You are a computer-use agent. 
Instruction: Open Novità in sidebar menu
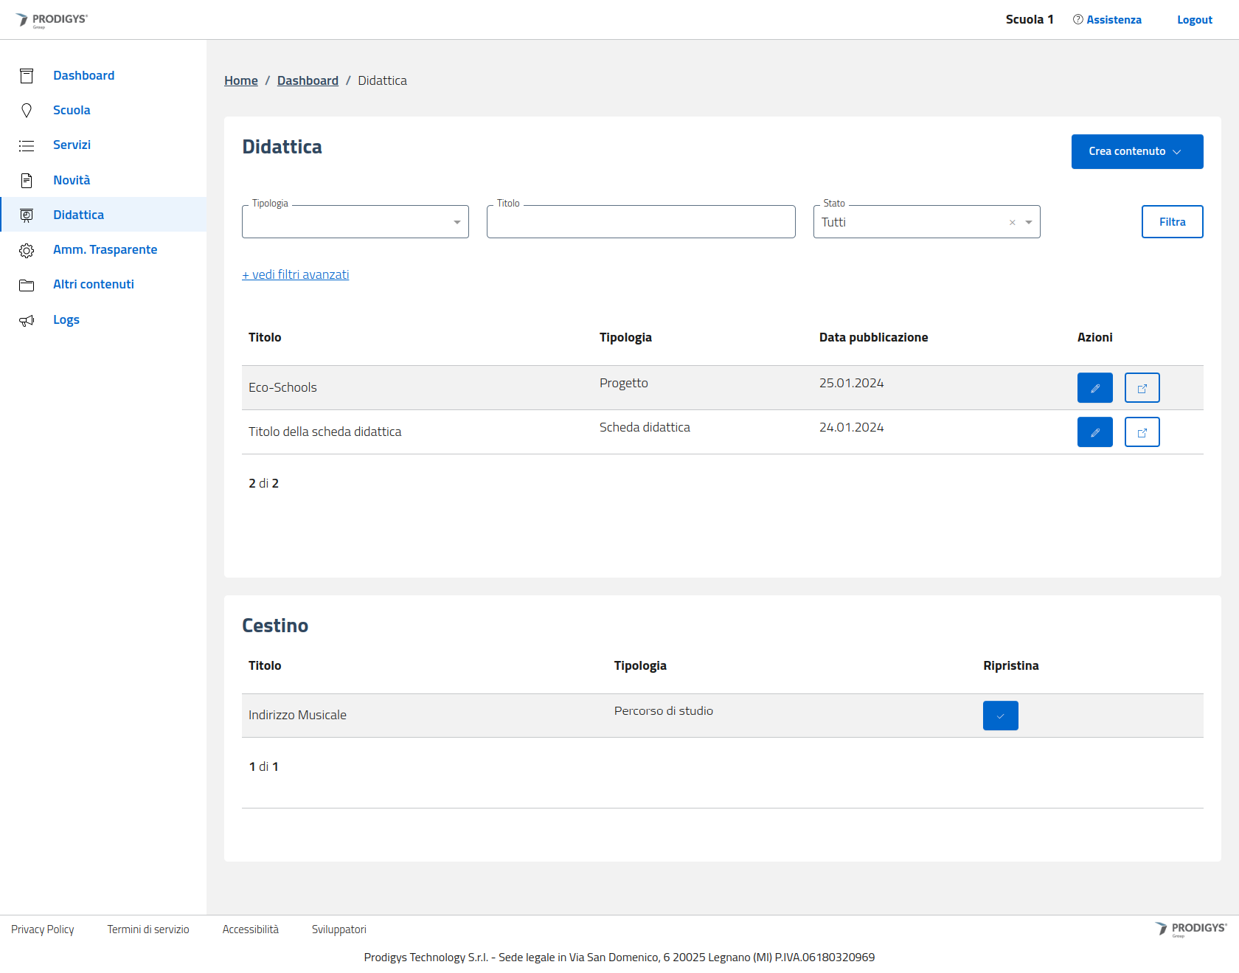(72, 180)
